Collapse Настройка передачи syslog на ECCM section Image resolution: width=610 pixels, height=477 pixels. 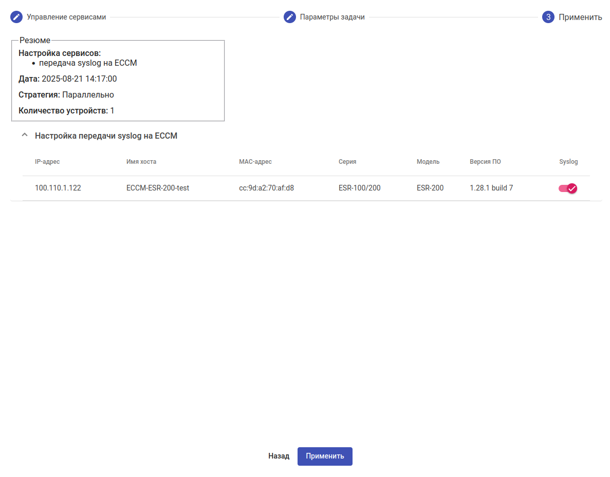25,135
